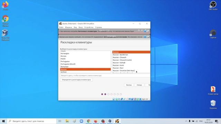Screen dimensions: 221x124
Task: Click the display status icon
Action: pyautogui.click(x=130, y=99)
